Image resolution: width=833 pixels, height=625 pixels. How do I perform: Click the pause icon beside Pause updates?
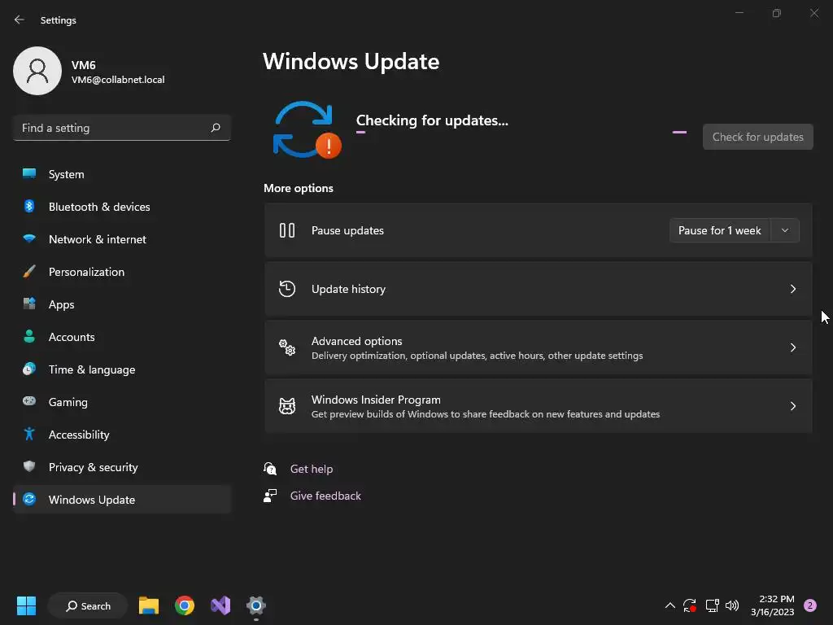click(x=287, y=230)
